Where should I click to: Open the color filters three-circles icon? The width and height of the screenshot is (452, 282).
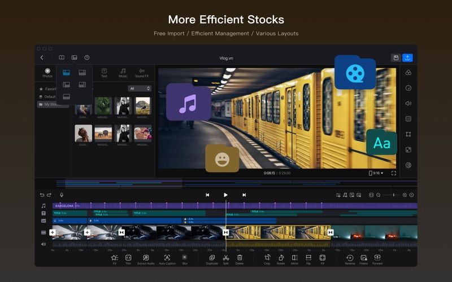point(408,73)
